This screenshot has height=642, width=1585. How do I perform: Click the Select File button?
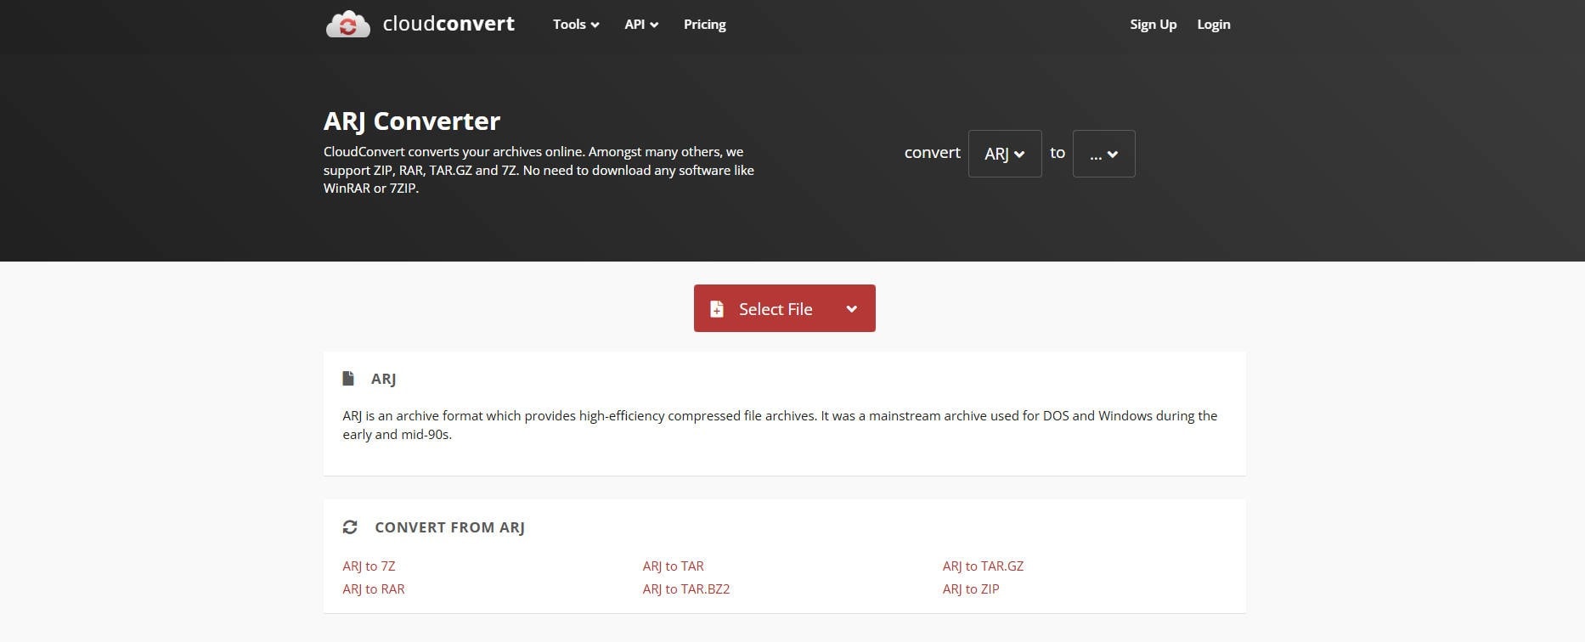coord(784,308)
